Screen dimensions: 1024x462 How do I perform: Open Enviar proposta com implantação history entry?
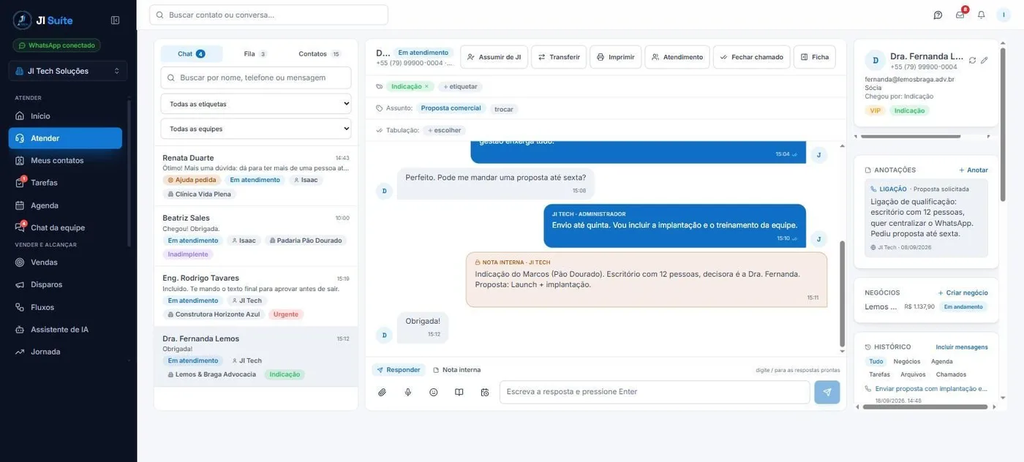coord(931,389)
